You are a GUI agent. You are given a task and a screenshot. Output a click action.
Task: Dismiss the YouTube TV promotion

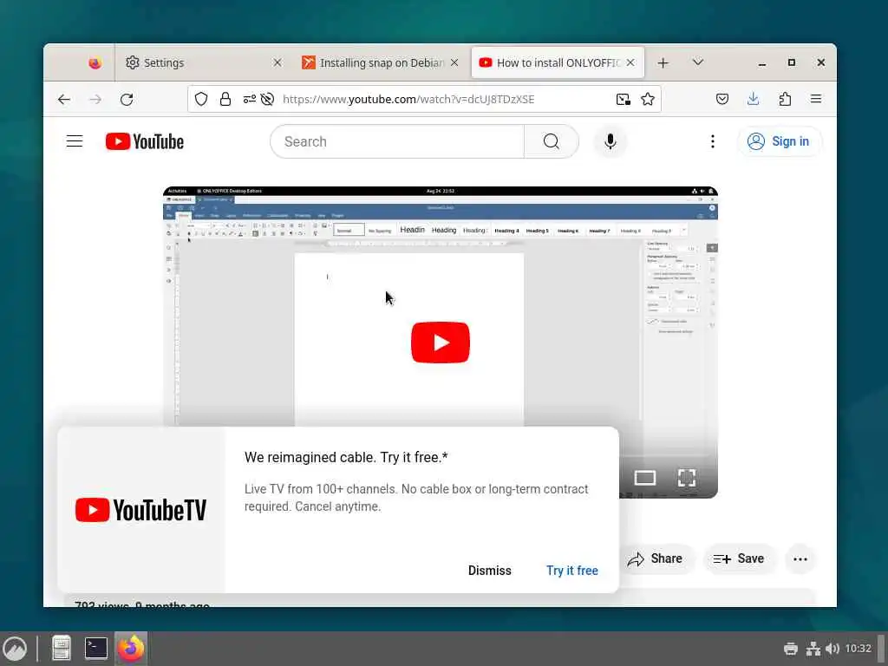489,571
